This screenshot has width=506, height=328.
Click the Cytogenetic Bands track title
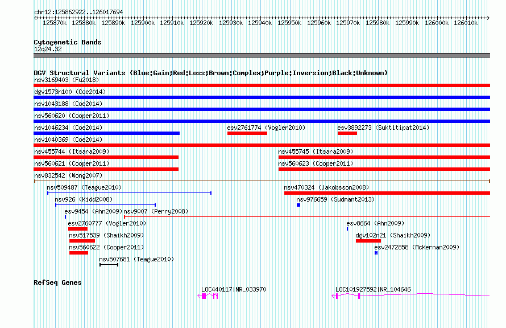tap(68, 42)
